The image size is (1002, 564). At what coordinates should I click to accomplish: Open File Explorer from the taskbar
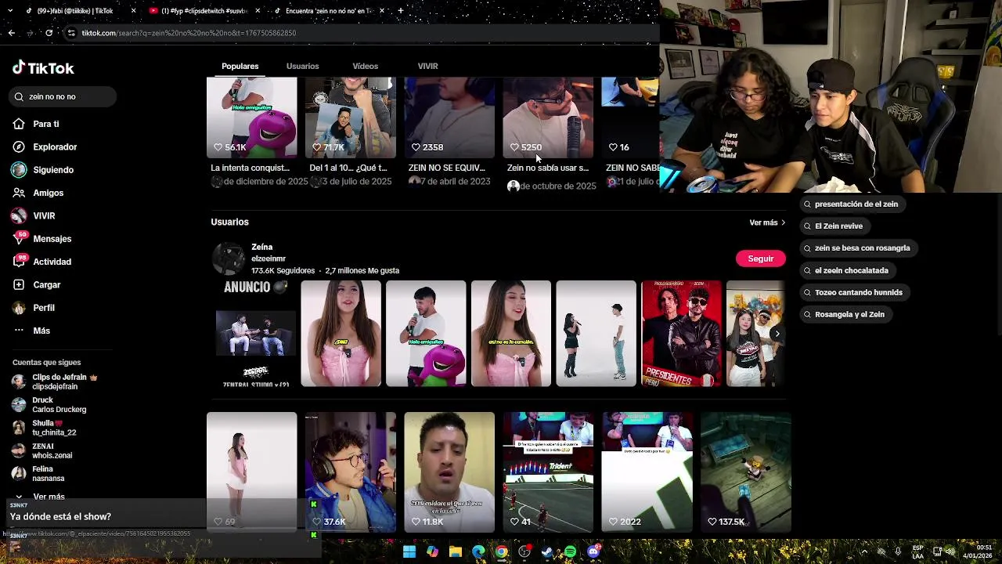(x=456, y=552)
